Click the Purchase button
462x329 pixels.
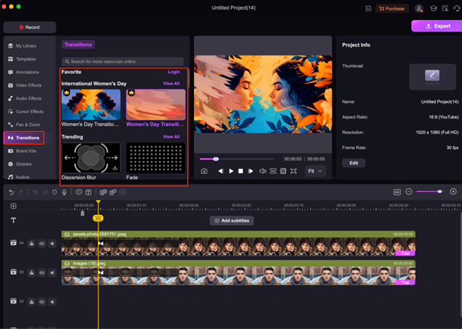click(392, 9)
